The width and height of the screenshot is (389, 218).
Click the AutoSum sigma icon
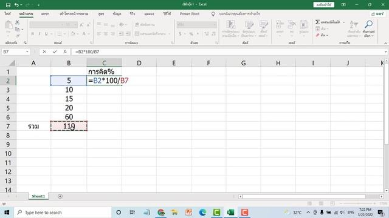pyautogui.click(x=317, y=22)
